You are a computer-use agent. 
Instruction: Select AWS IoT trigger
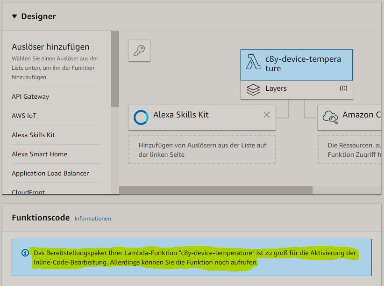pyautogui.click(x=24, y=116)
